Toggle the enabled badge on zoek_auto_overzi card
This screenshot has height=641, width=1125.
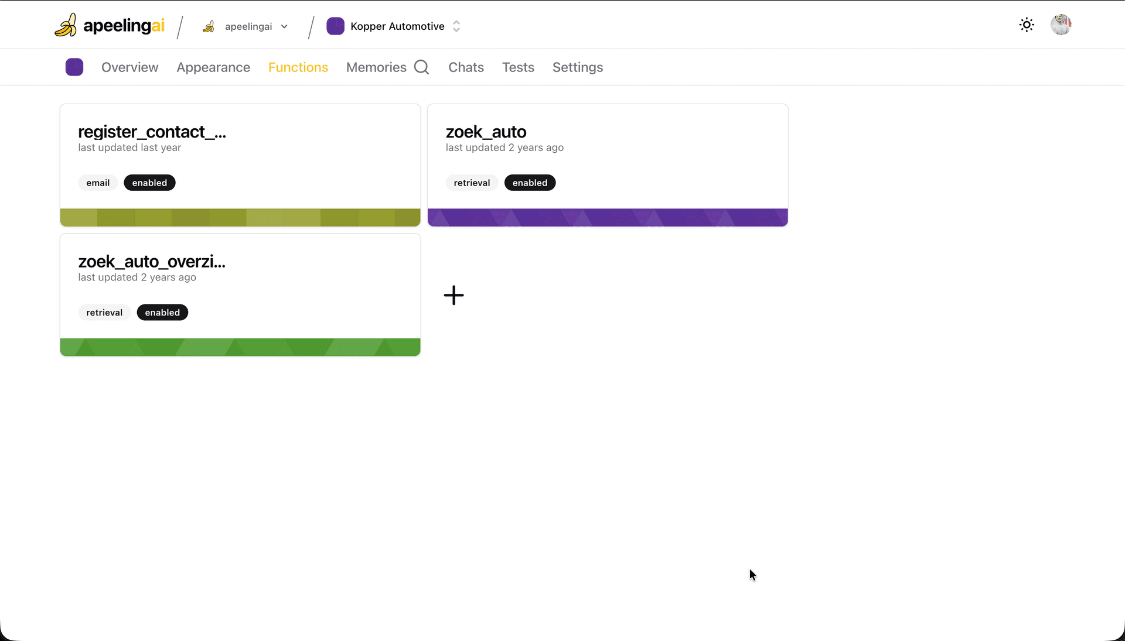[x=162, y=313]
